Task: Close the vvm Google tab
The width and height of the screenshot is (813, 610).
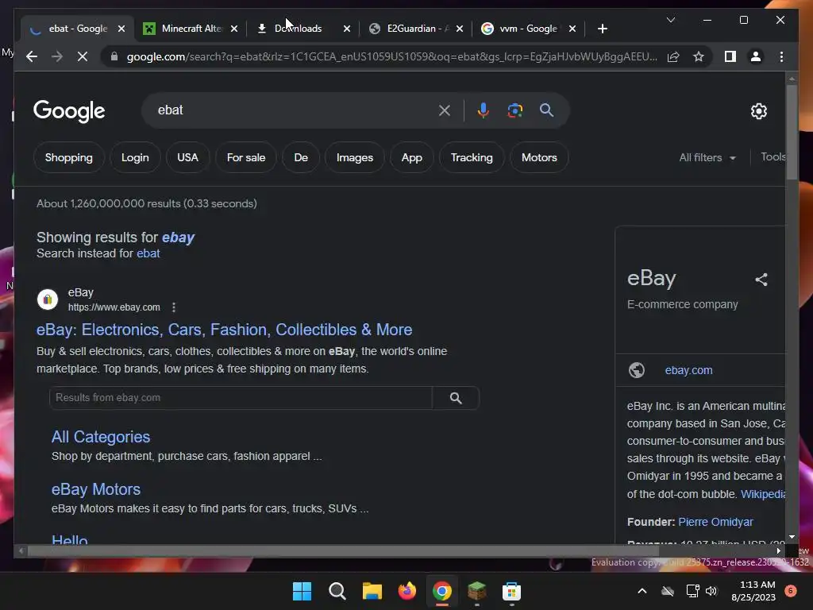Action: tap(572, 29)
